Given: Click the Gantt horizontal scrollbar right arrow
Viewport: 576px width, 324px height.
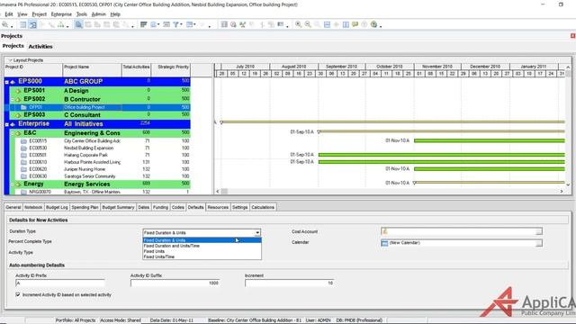Looking at the screenshot, I should (562, 192).
